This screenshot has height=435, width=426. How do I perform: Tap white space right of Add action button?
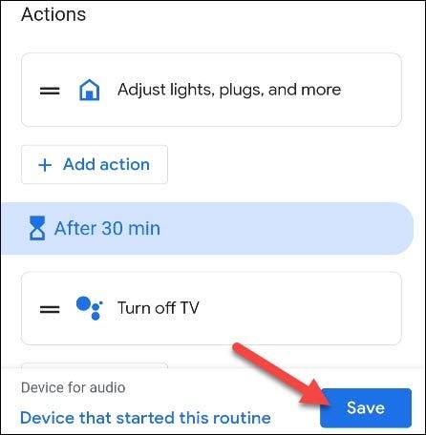coord(287,164)
